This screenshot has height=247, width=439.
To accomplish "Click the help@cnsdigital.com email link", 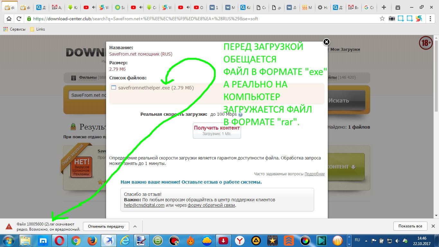I will [x=144, y=205].
